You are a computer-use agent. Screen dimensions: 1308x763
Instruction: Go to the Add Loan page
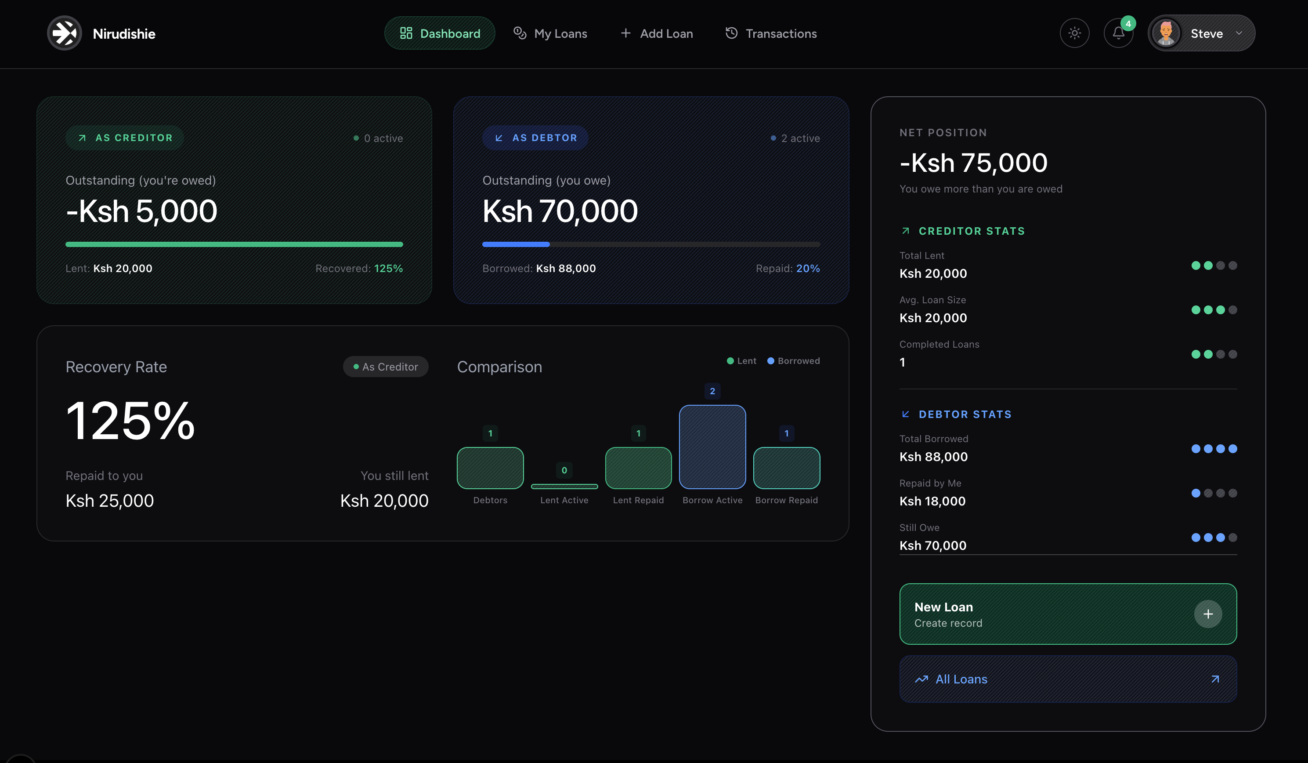point(657,33)
